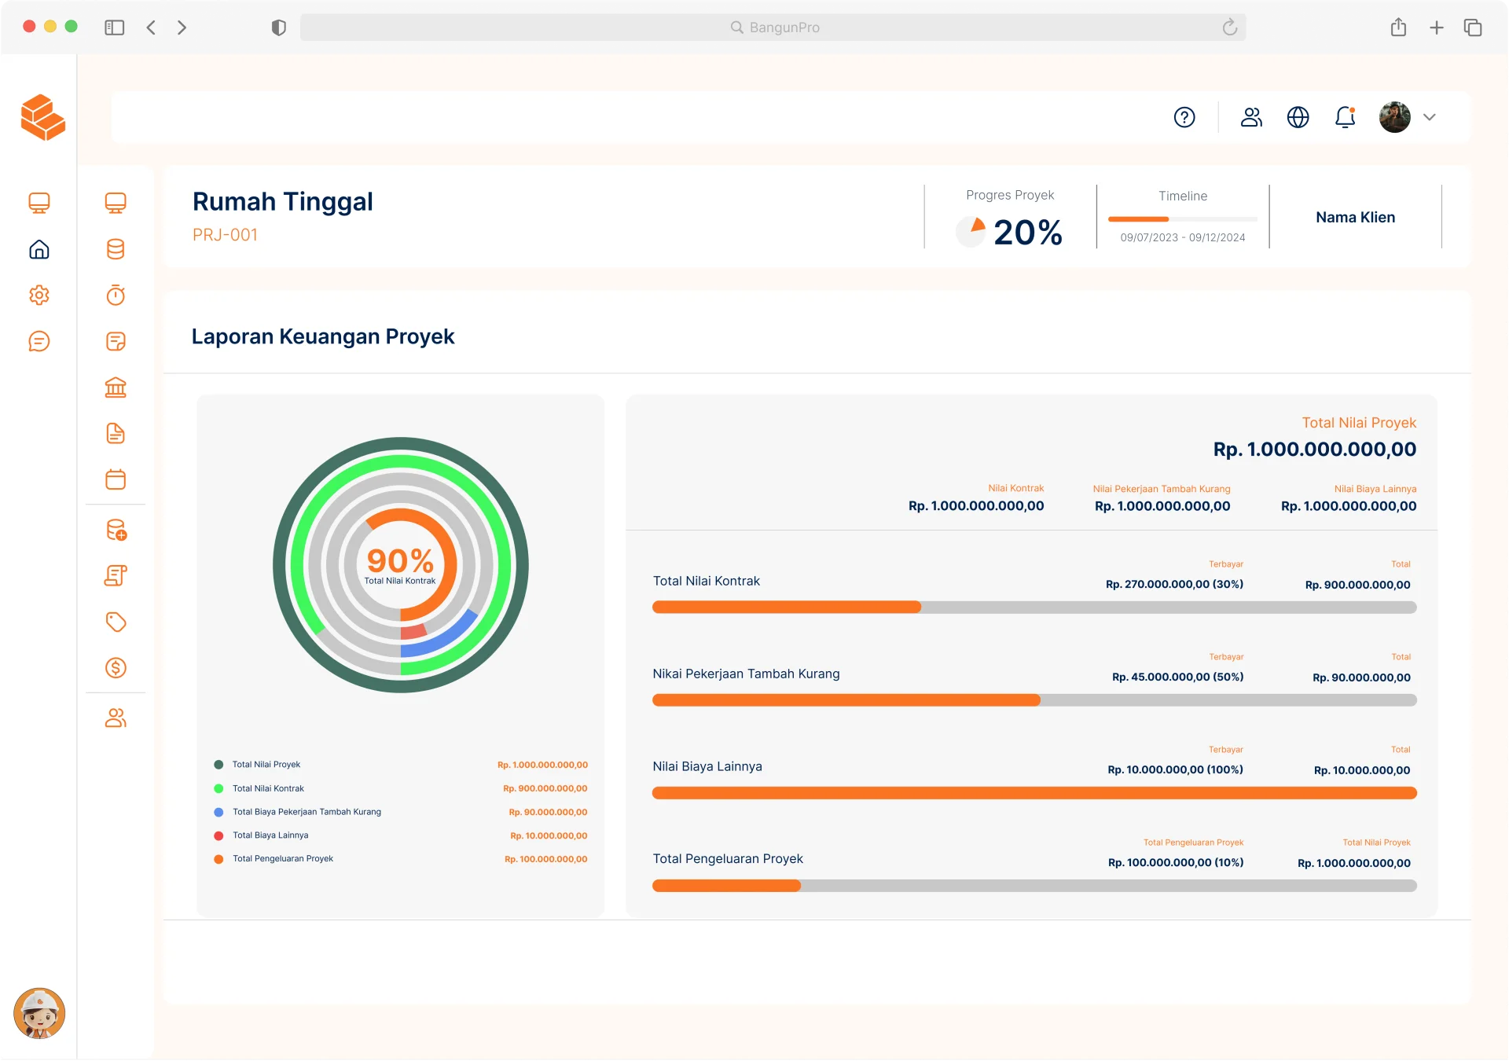Screen dimensions: 1509x1061
Task: Toggle the browser sidebar panel button
Action: coord(115,28)
